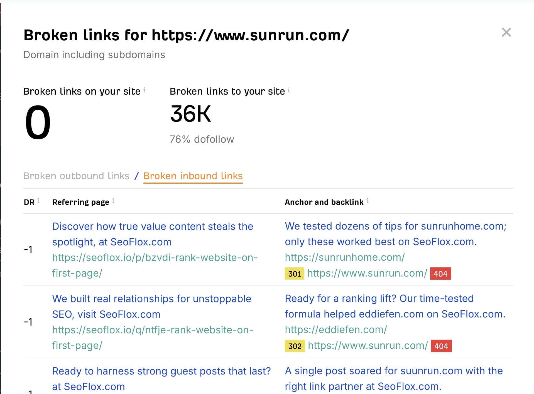
Task: Click the 76% dofollow statistic
Action: coord(202,139)
